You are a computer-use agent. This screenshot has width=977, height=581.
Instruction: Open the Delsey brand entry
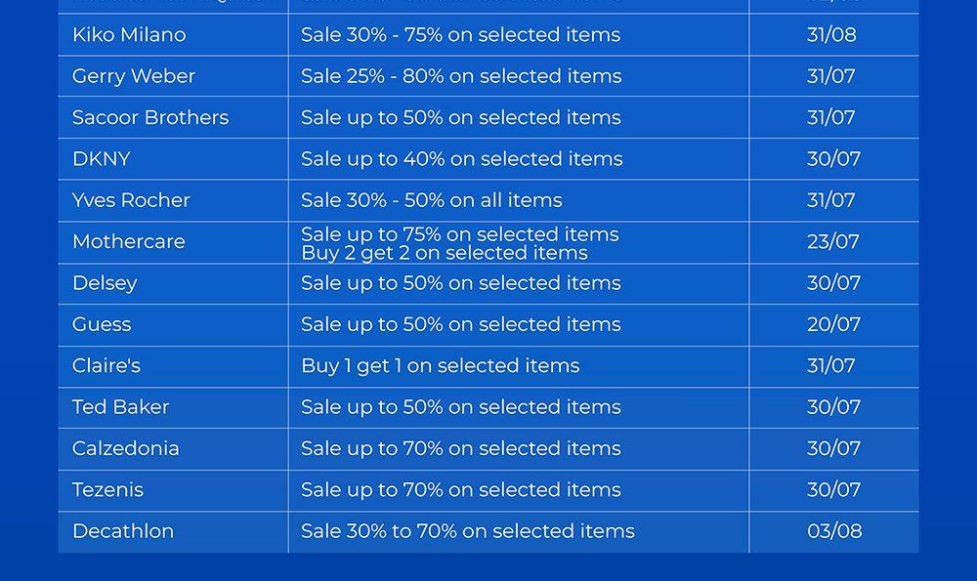(x=105, y=283)
